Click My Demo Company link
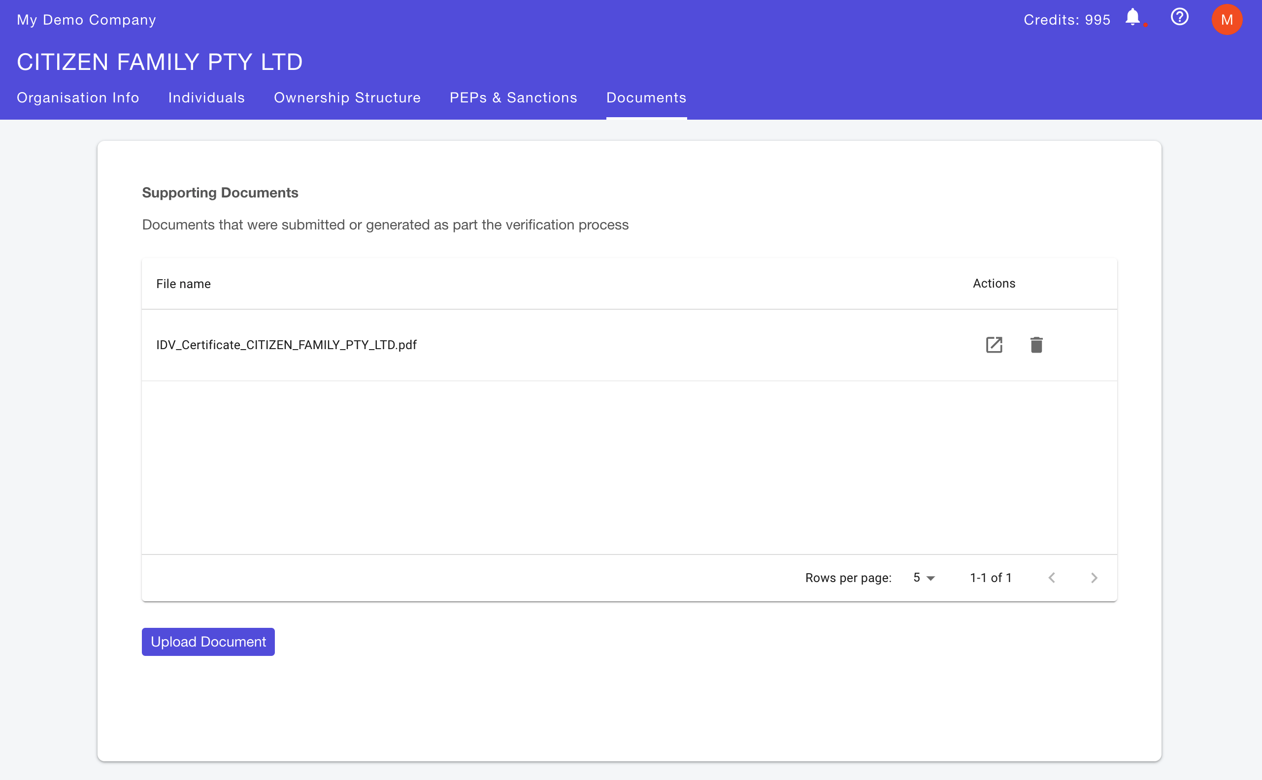The width and height of the screenshot is (1262, 780). (x=86, y=20)
